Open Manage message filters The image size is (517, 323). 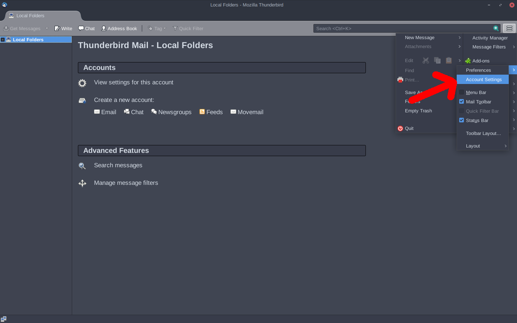click(x=126, y=183)
